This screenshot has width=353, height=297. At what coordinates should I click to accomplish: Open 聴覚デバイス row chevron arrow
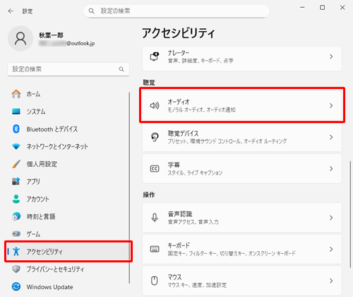click(x=331, y=137)
